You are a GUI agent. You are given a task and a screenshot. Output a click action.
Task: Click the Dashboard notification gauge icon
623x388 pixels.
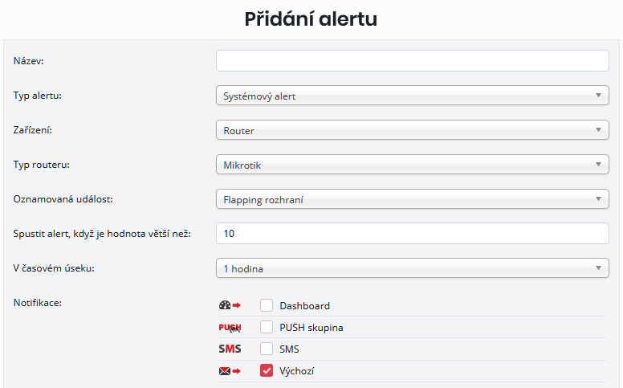coord(230,305)
